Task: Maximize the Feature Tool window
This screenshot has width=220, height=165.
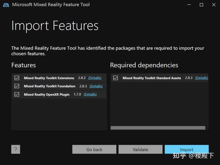Action: tap(201, 5)
